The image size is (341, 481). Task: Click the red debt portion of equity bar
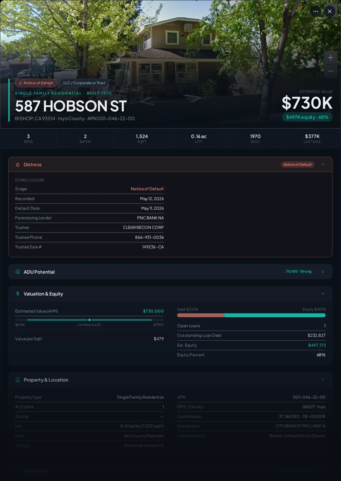[201, 315]
